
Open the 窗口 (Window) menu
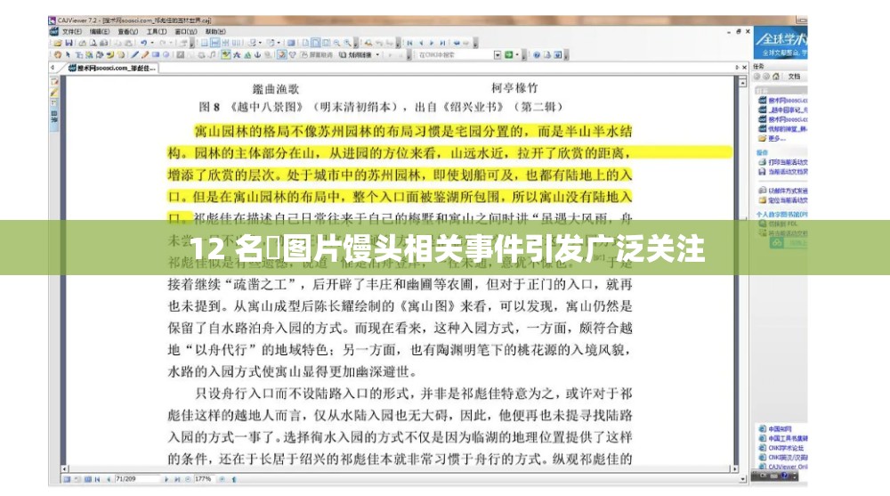pyautogui.click(x=186, y=31)
